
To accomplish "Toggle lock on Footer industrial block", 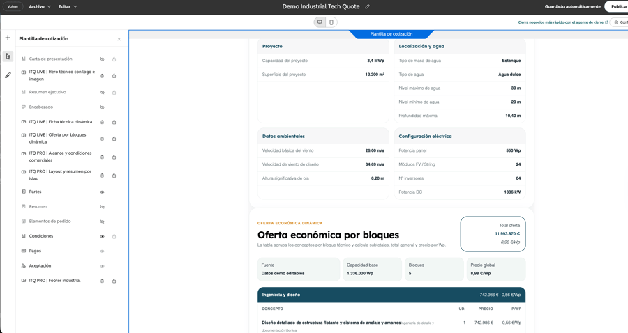I will tap(114, 281).
